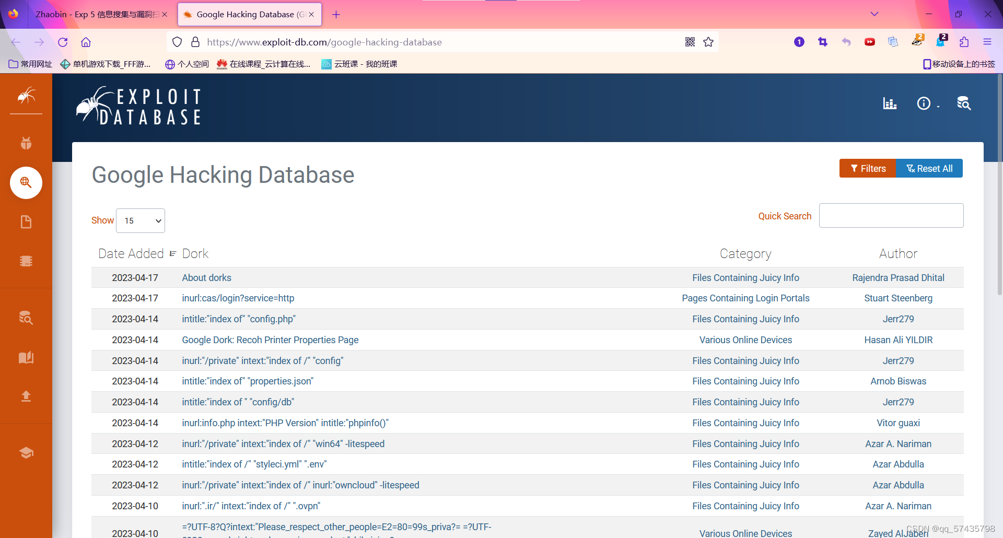Open the Shellcodes chip icon in sidebar
The image size is (1003, 538).
(x=26, y=261)
